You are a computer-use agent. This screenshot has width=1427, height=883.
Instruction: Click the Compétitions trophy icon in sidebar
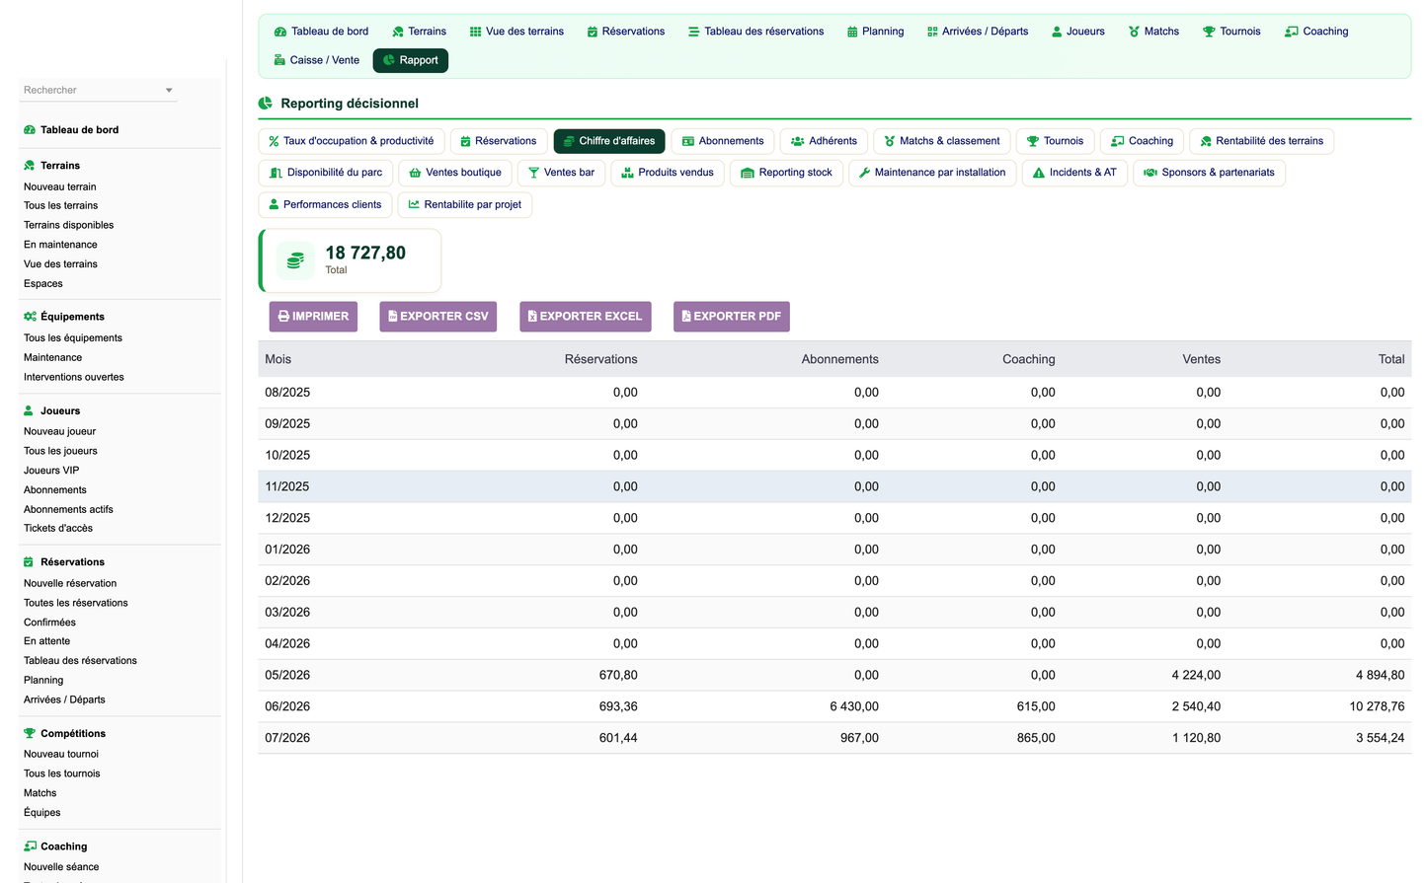30,734
